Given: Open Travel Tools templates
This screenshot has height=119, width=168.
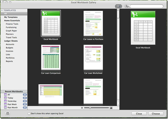Looking at the screenshot, I should (x=11, y=37).
